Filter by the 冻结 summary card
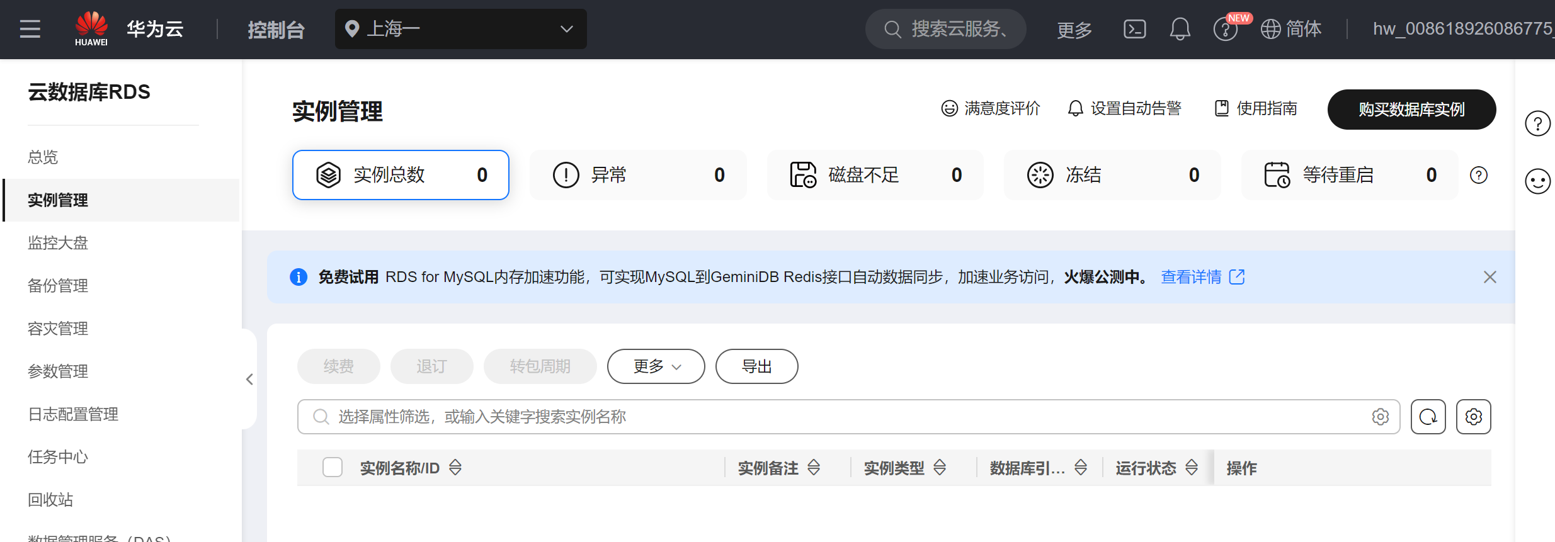Viewport: 1555px width, 542px height. [1112, 175]
